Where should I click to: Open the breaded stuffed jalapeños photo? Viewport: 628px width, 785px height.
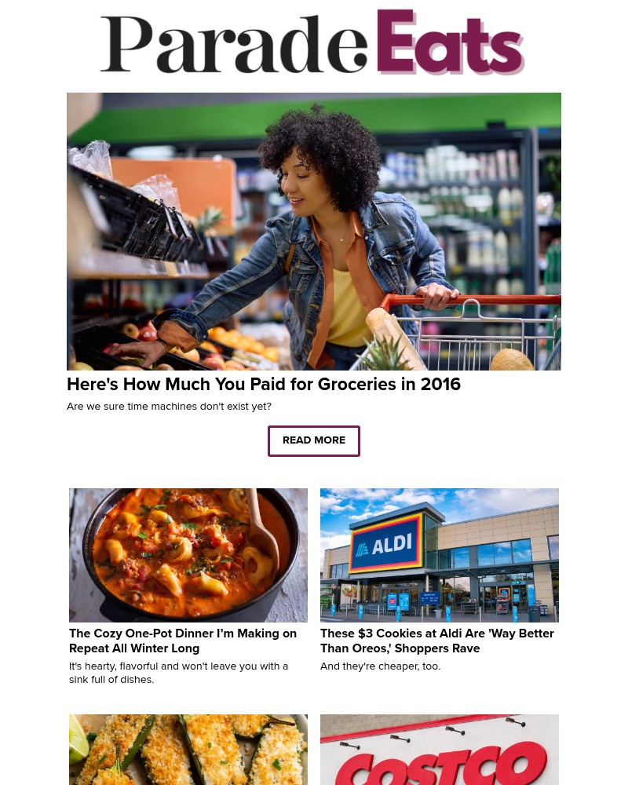[188, 750]
